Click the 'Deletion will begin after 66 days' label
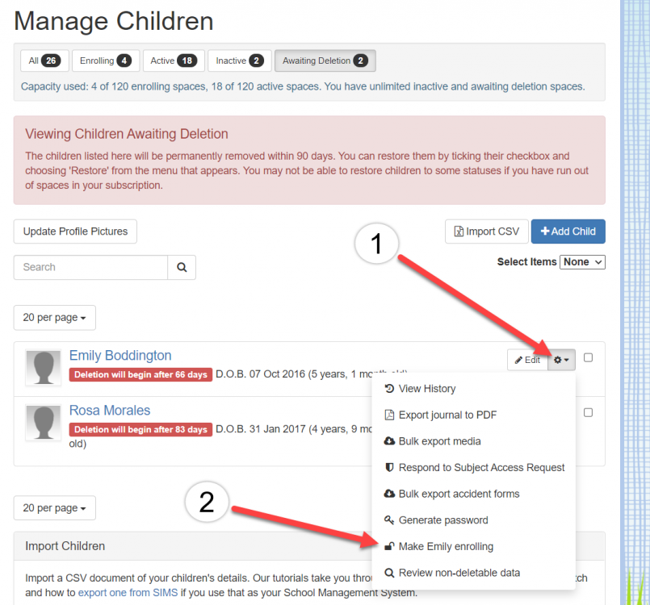Image resolution: width=650 pixels, height=605 pixels. coord(140,374)
